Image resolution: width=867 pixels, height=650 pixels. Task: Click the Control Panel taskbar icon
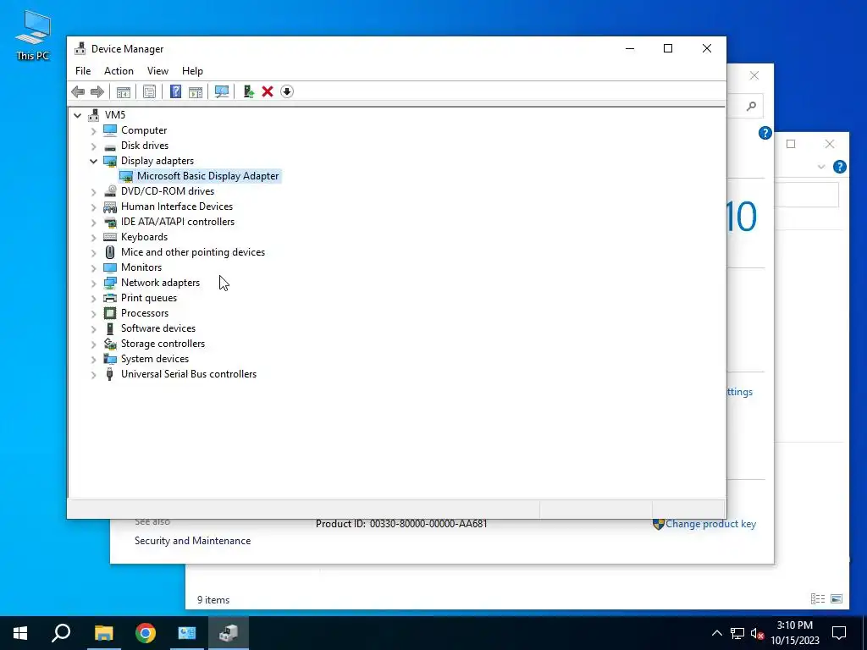point(187,633)
